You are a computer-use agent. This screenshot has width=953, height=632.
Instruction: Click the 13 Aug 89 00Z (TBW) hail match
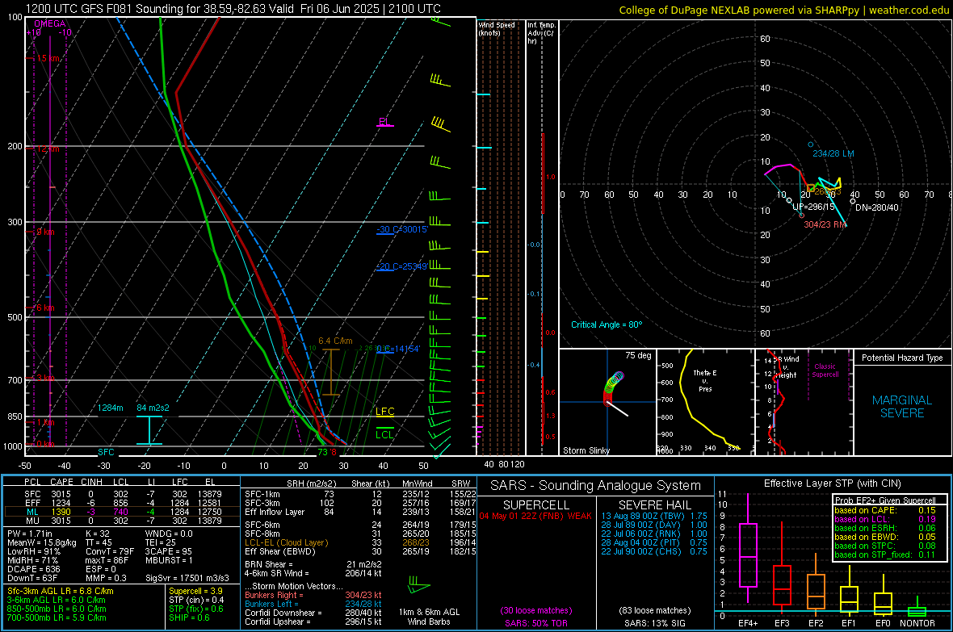(654, 516)
